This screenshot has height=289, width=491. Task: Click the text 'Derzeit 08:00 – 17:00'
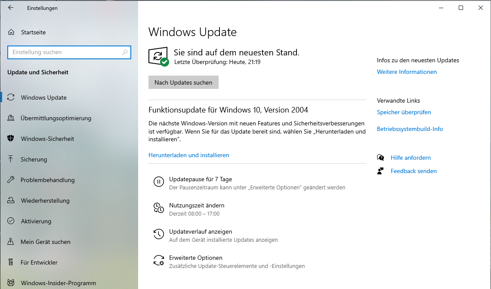point(195,214)
